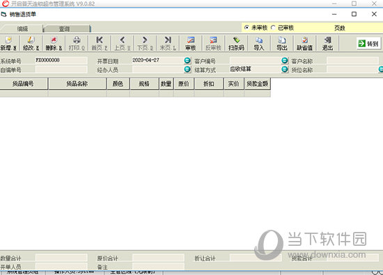Screen dimensions: 383x275
Task: Click the 货品名称 column header
Action: point(77,84)
